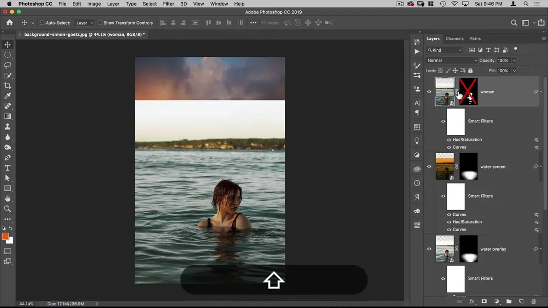Viewport: 548px width, 308px height.
Task: Click the Share icon in options bar
Action: coord(541,23)
